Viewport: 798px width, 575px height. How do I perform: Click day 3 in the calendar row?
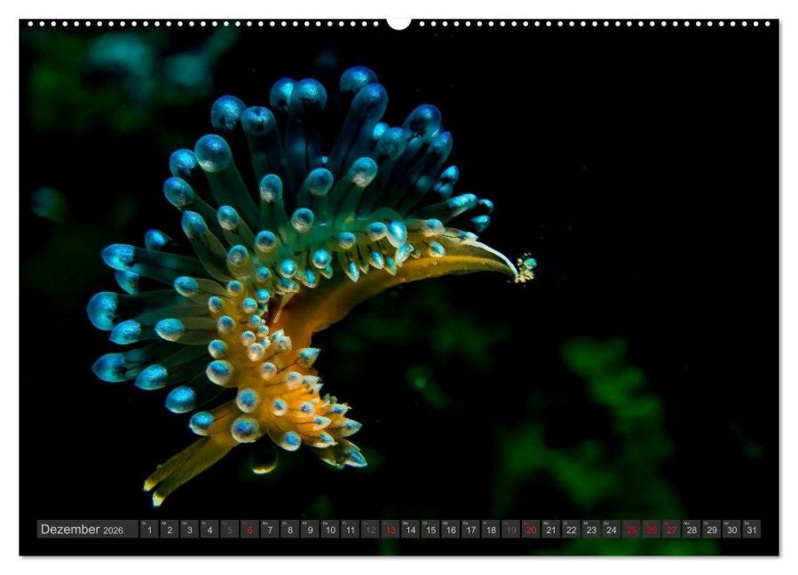[x=189, y=529]
